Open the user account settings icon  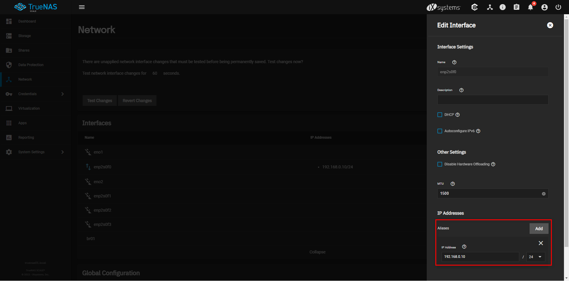544,7
